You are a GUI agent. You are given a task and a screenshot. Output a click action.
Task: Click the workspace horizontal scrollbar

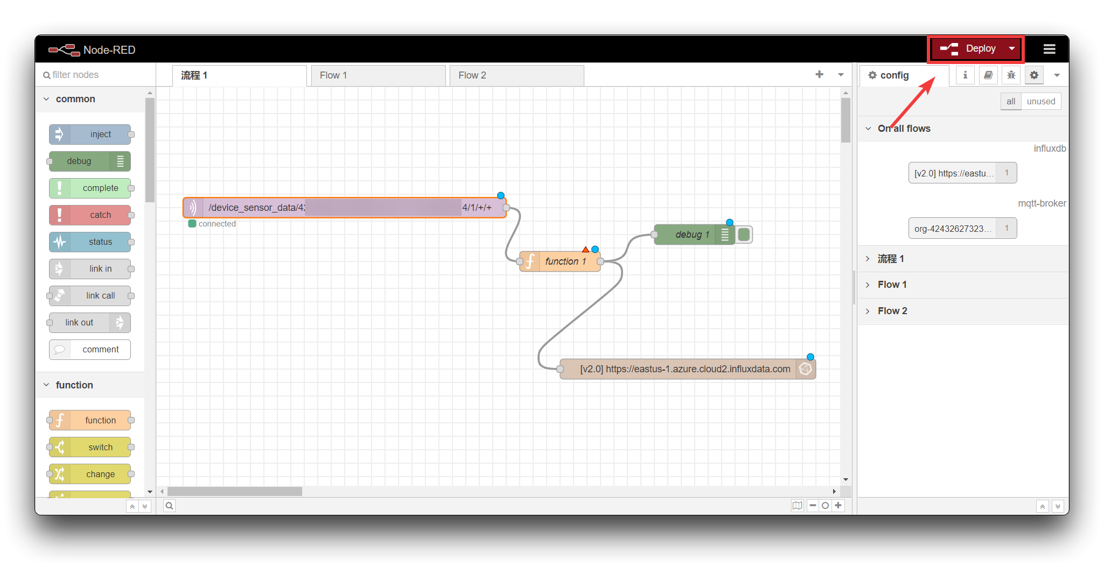(x=234, y=492)
